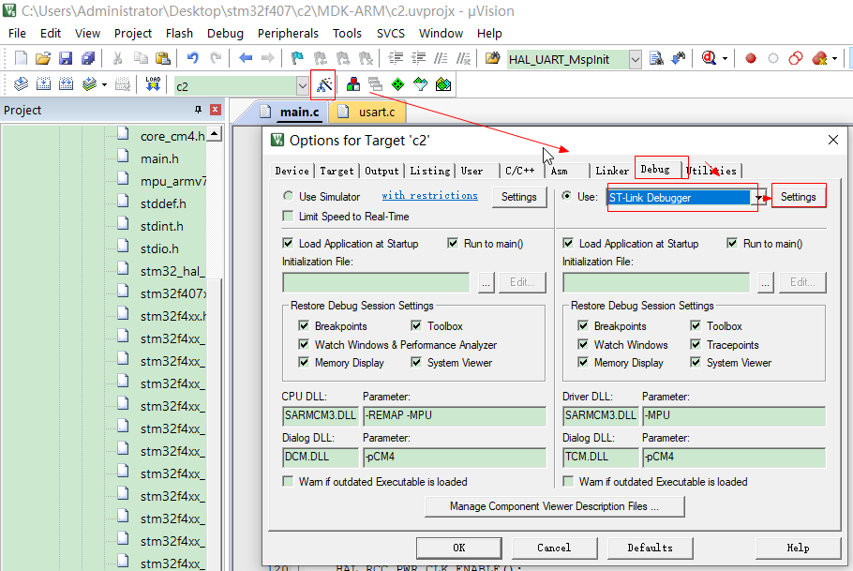Screen dimensions: 853x571
Task: Close the Project panel
Action: point(216,110)
